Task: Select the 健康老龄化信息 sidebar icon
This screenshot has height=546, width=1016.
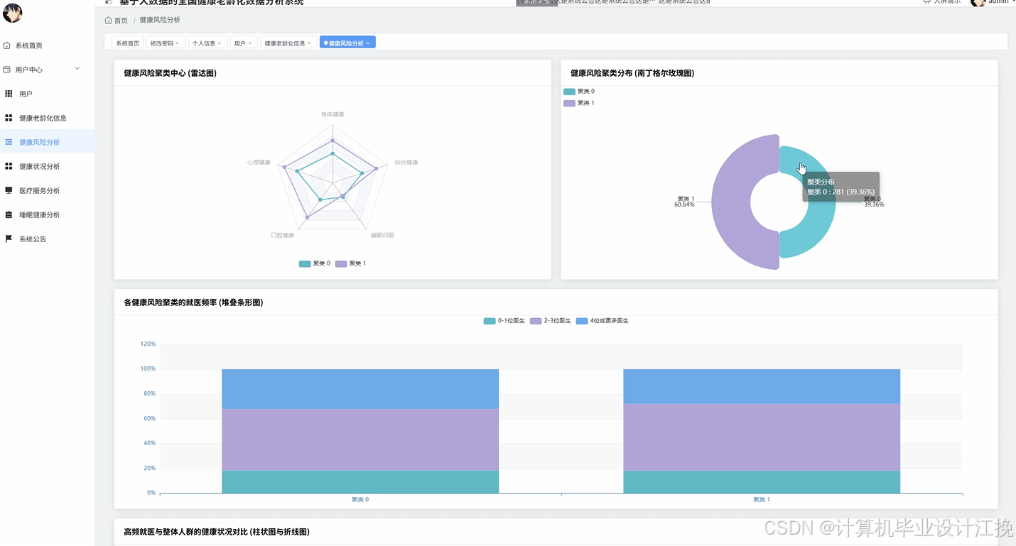Action: click(9, 118)
